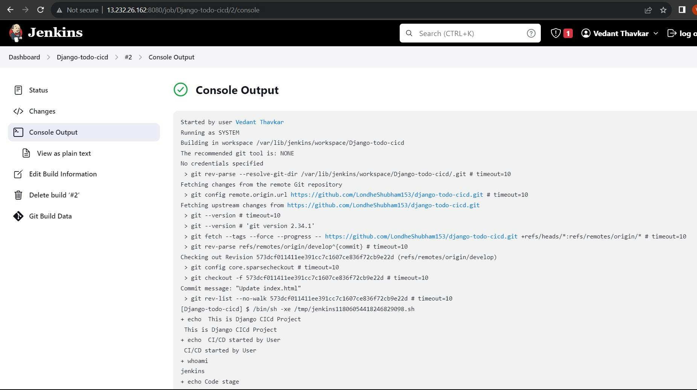Image resolution: width=697 pixels, height=390 pixels.
Task: Click the log out icon
Action: click(672, 33)
